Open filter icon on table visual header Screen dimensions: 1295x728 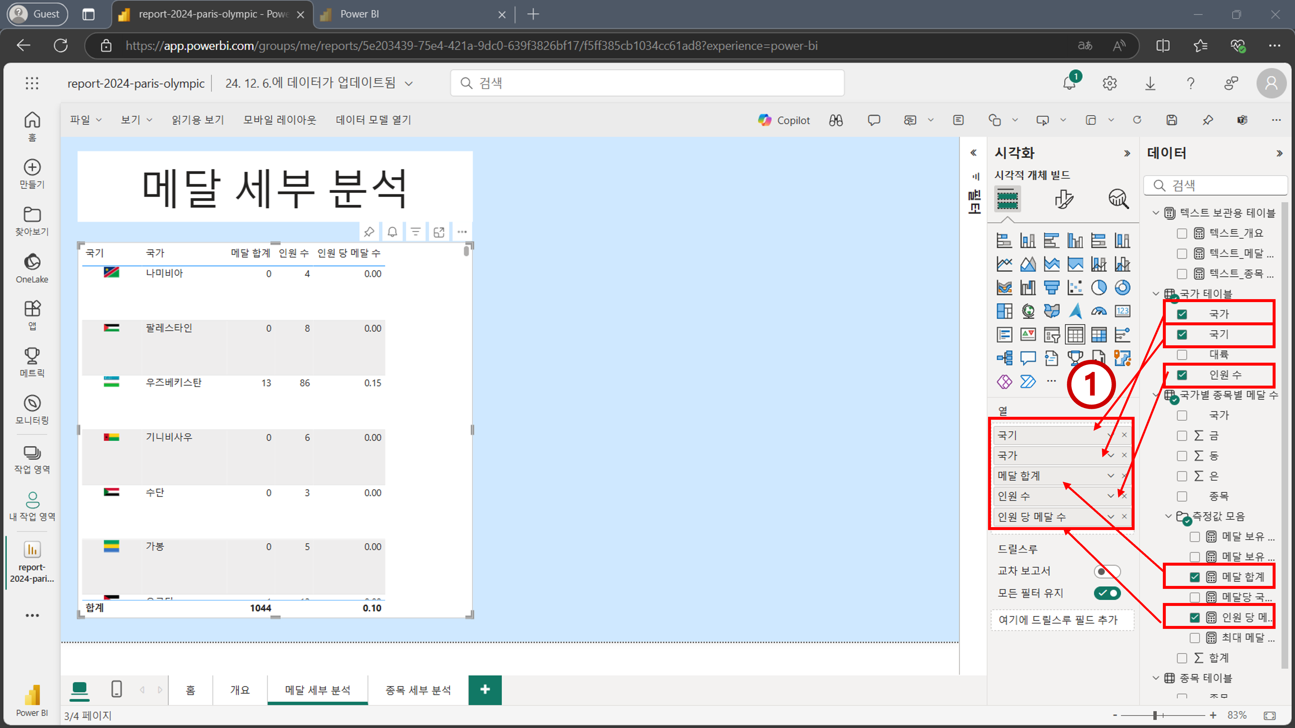(416, 231)
